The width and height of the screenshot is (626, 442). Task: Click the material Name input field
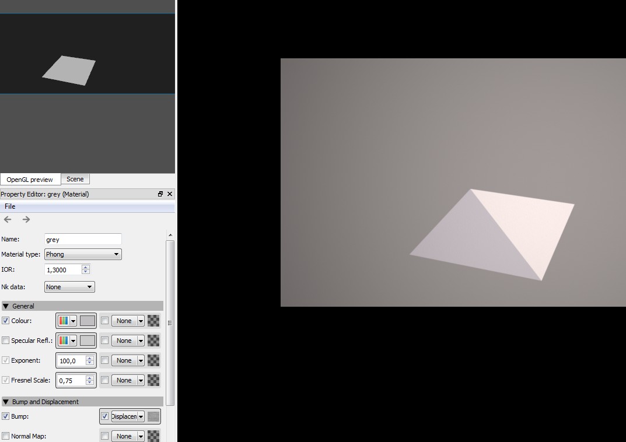(83, 239)
